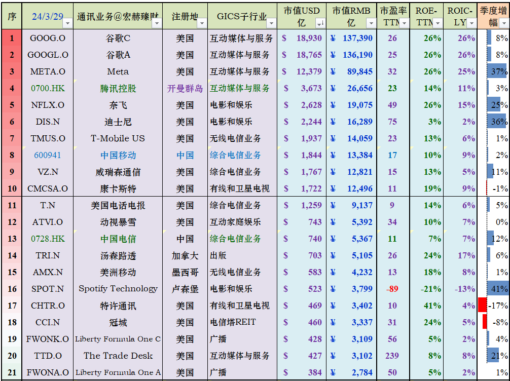Open filter dropdown for 注册地 column
Image resolution: width=510 pixels, height=381 pixels.
pos(202,23)
